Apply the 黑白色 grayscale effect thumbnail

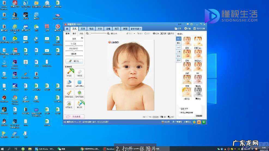click(198, 92)
